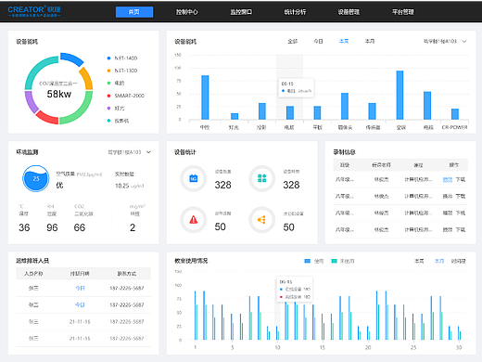Click the blue segment of donut chart
482x362 pixels.
[x=71, y=58]
